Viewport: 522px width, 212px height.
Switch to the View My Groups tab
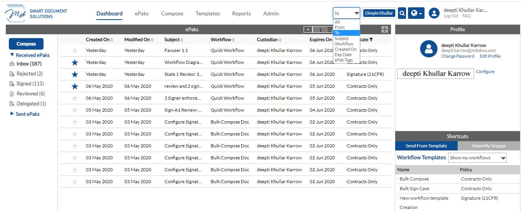[489, 146]
